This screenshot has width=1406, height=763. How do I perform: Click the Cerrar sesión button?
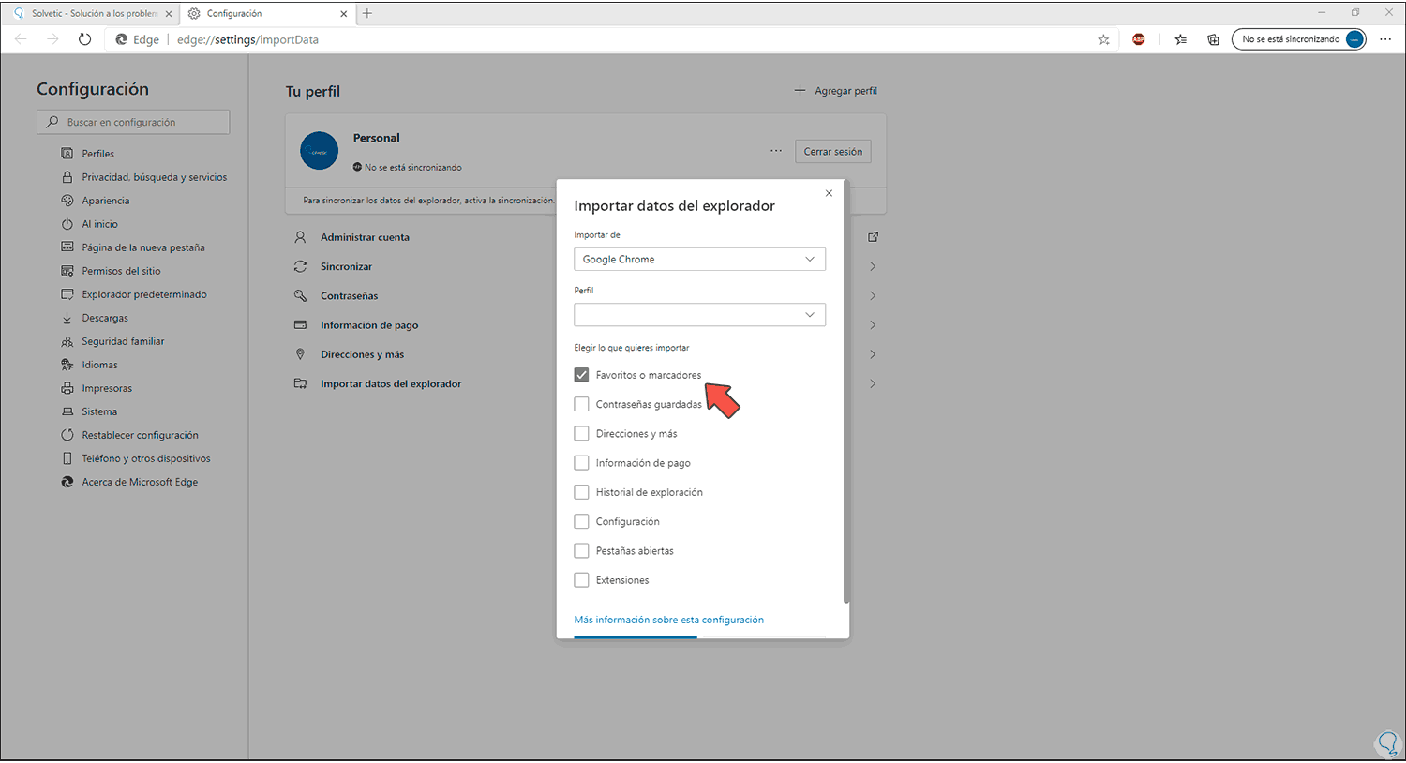tap(833, 151)
